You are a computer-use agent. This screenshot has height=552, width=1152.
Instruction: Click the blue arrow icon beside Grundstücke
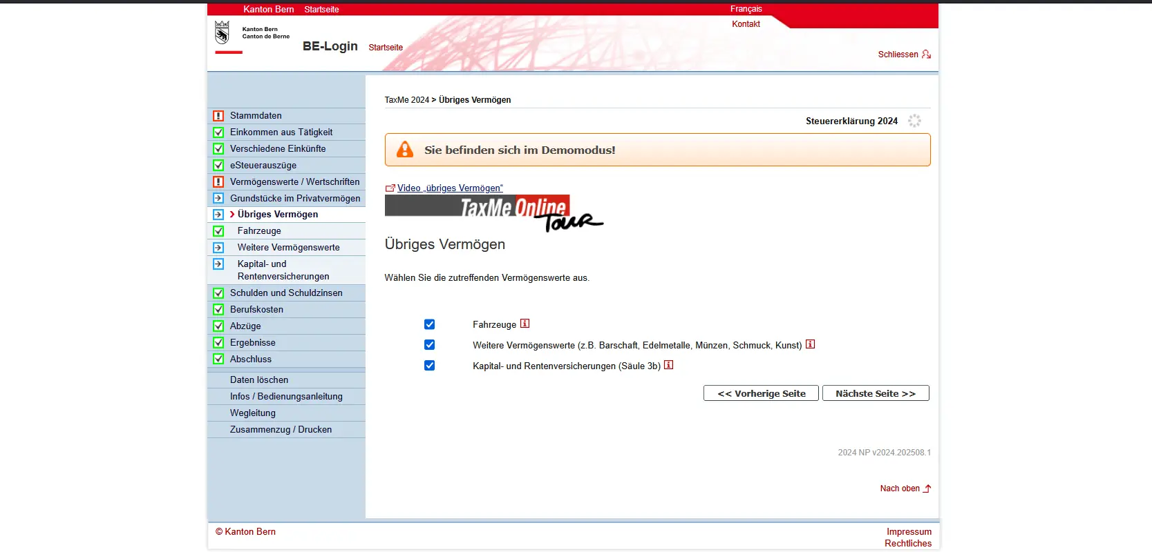click(x=218, y=198)
